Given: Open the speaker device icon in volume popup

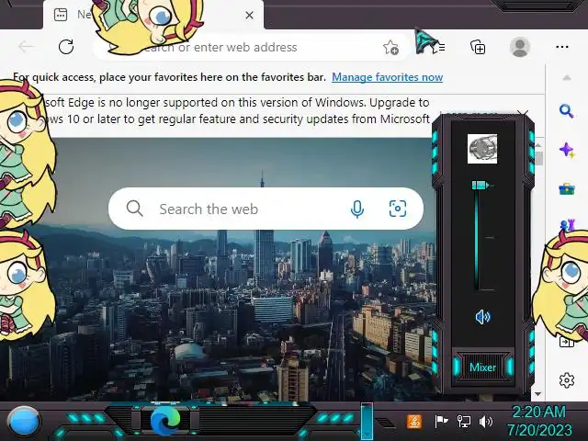Looking at the screenshot, I should [482, 149].
